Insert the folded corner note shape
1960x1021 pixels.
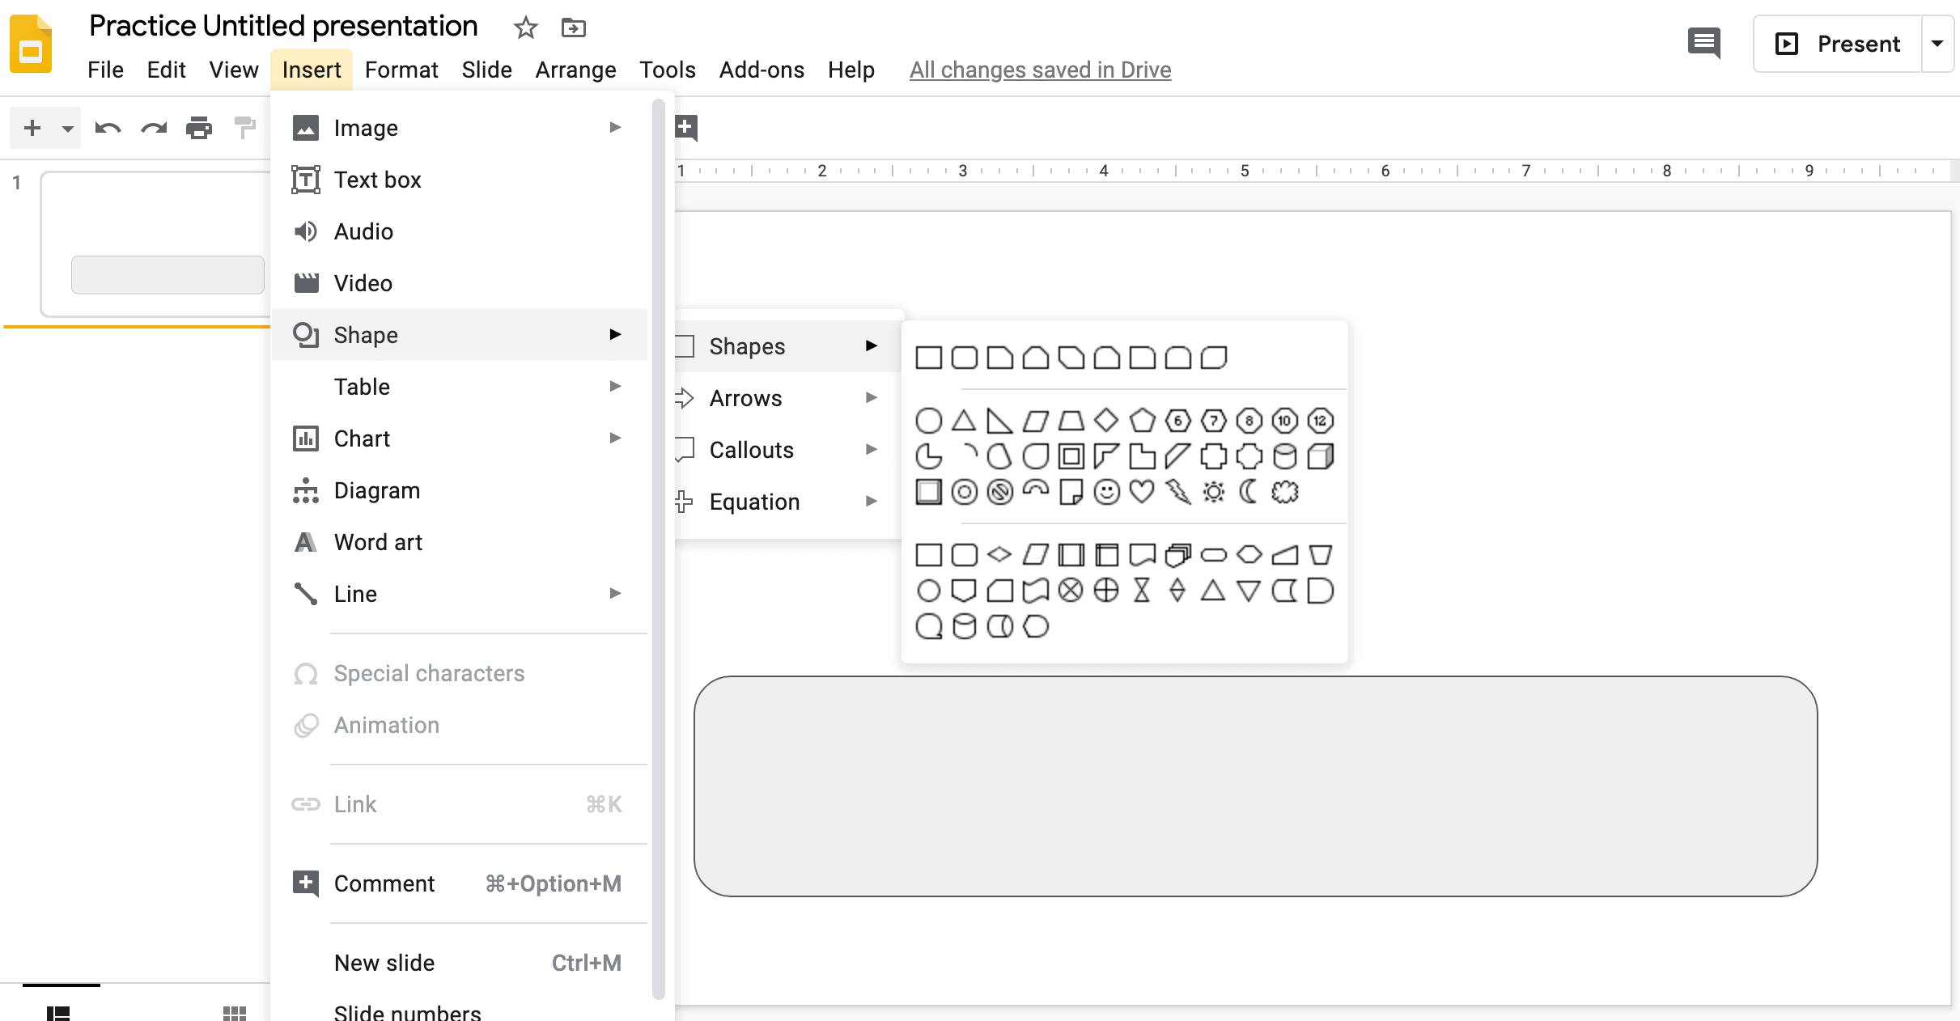[x=1071, y=492]
